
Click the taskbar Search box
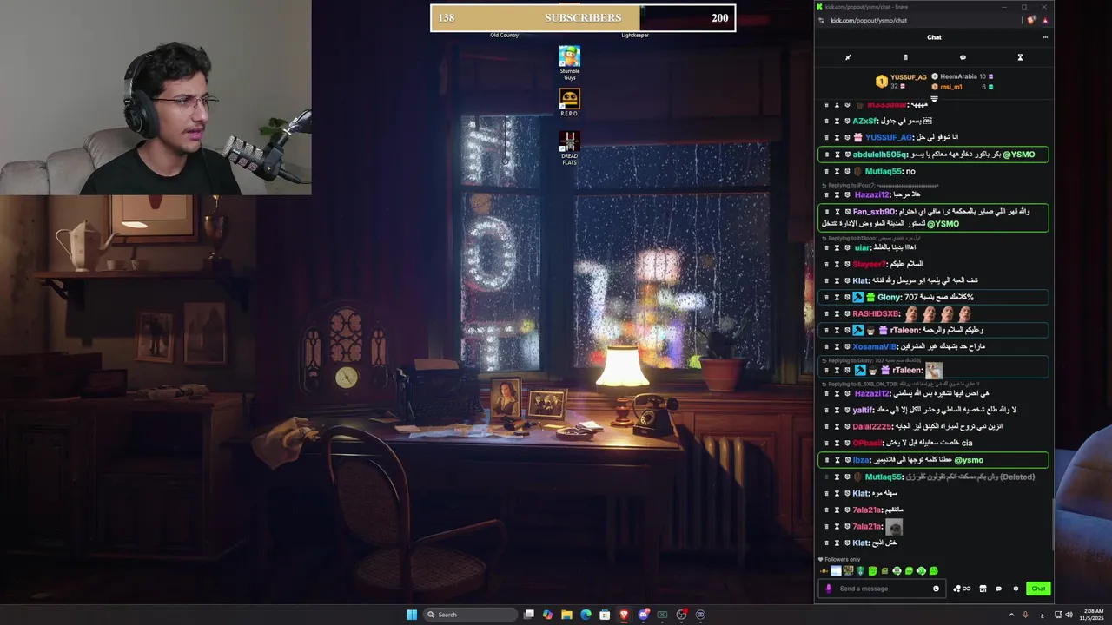click(x=471, y=615)
